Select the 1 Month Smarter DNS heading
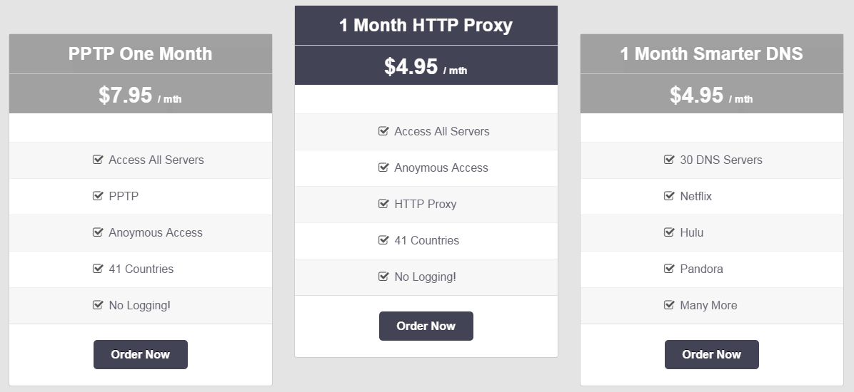Screen dimensions: 854x392 [711, 53]
